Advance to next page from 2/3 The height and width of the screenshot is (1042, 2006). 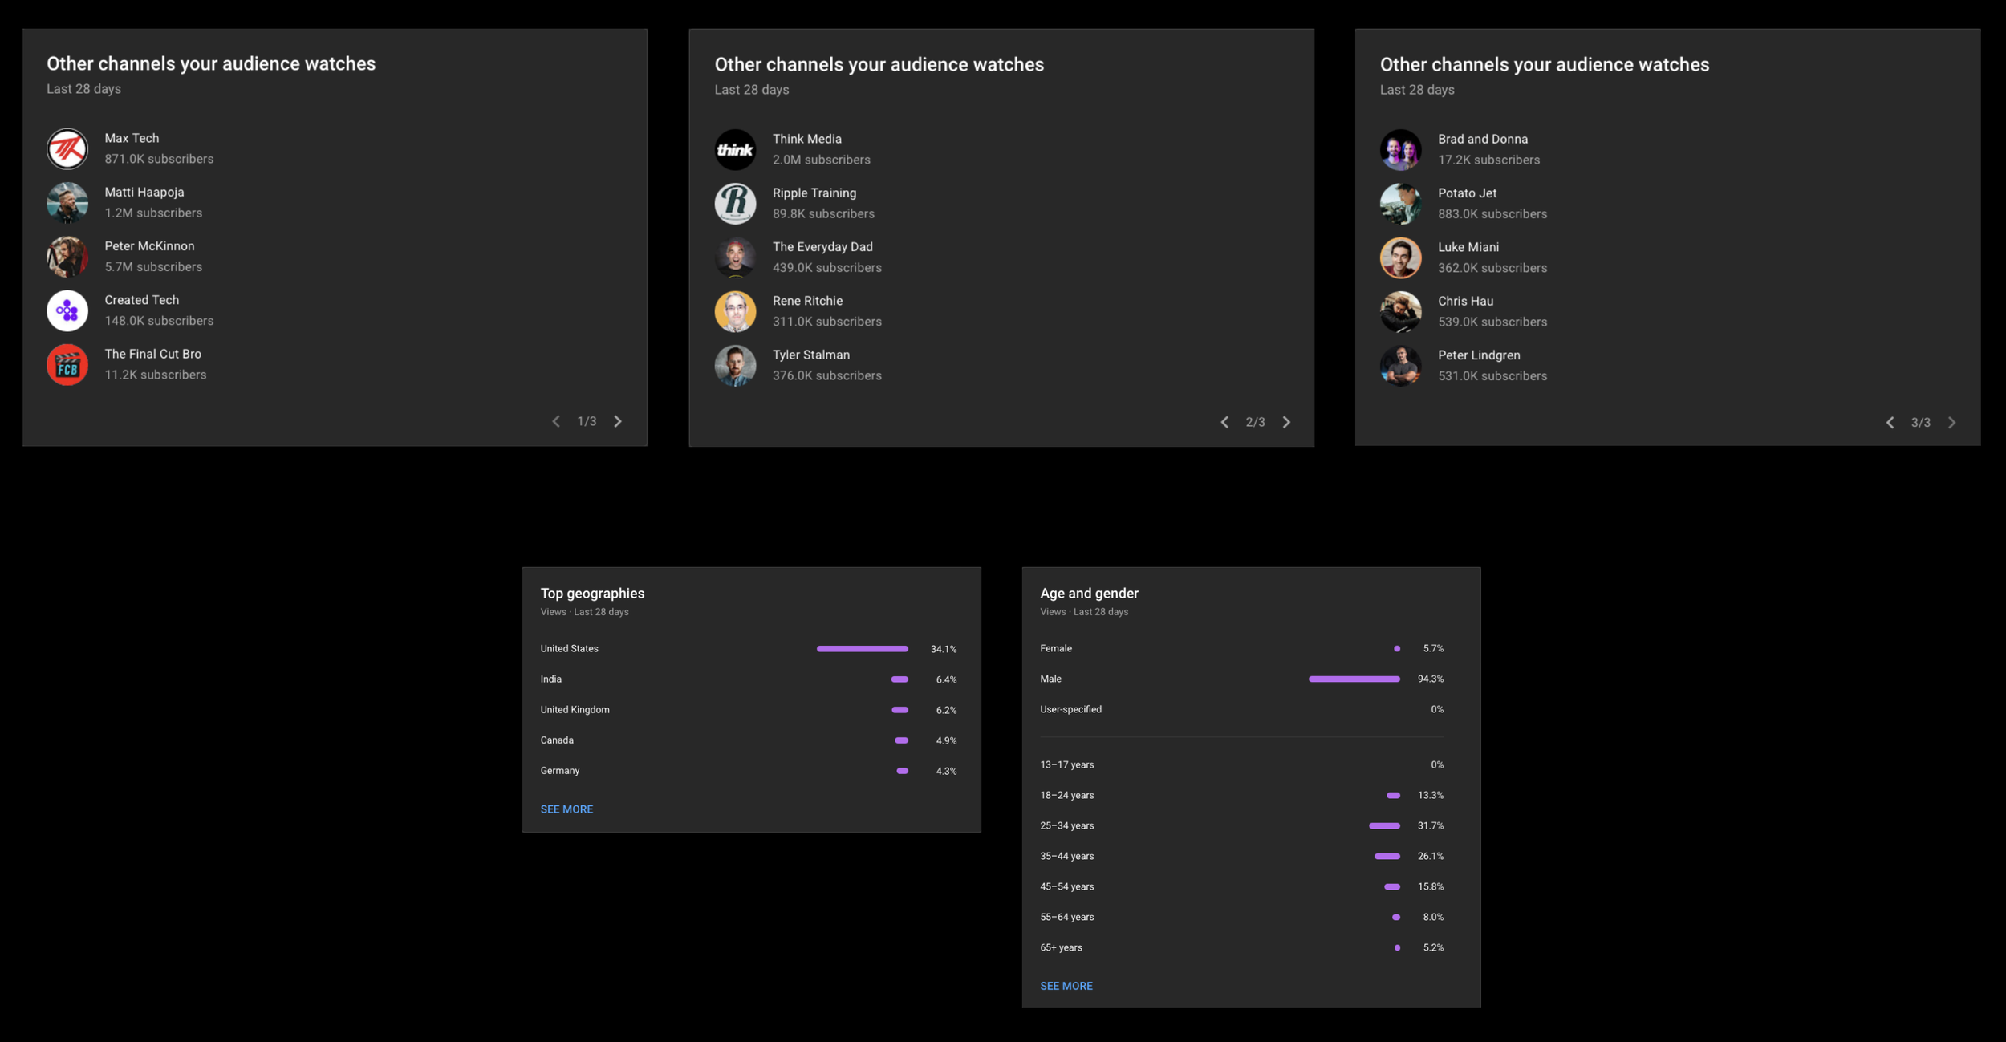click(1286, 422)
